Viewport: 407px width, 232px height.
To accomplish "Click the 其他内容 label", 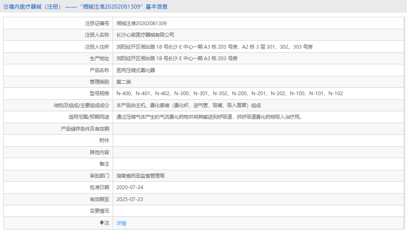I will (99, 152).
